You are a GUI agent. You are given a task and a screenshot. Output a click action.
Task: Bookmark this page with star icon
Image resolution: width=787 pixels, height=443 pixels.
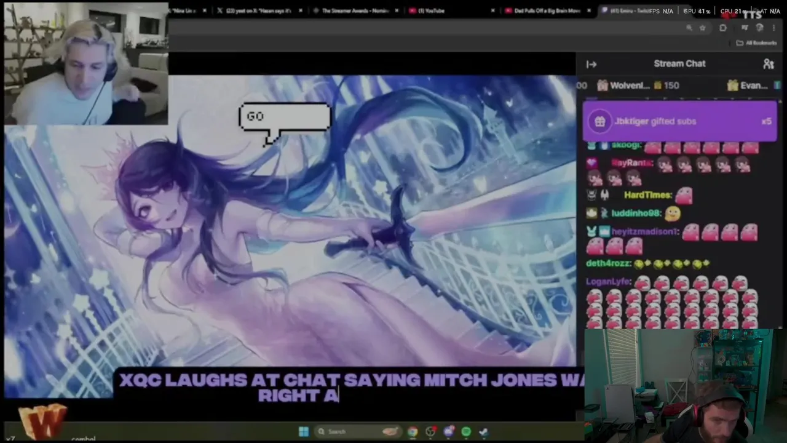pyautogui.click(x=702, y=28)
